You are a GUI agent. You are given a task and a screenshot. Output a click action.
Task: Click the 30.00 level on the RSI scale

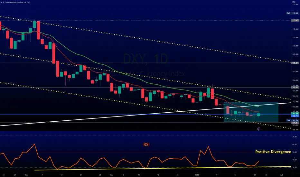click(295, 167)
